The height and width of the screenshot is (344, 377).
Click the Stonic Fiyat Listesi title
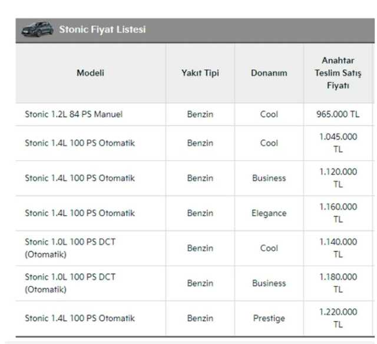pyautogui.click(x=102, y=29)
